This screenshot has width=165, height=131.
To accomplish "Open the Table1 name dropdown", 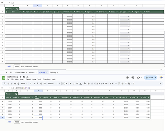I will pyautogui.click(x=12, y=94).
